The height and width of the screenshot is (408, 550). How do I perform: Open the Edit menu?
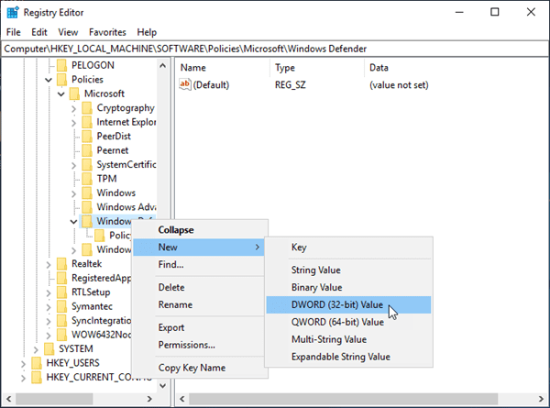pos(38,32)
